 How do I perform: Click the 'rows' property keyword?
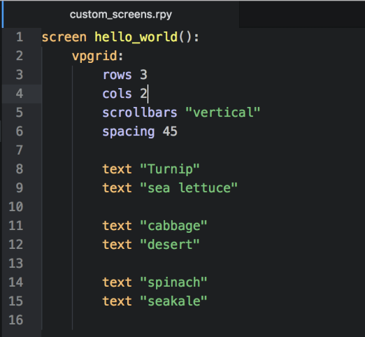click(117, 75)
